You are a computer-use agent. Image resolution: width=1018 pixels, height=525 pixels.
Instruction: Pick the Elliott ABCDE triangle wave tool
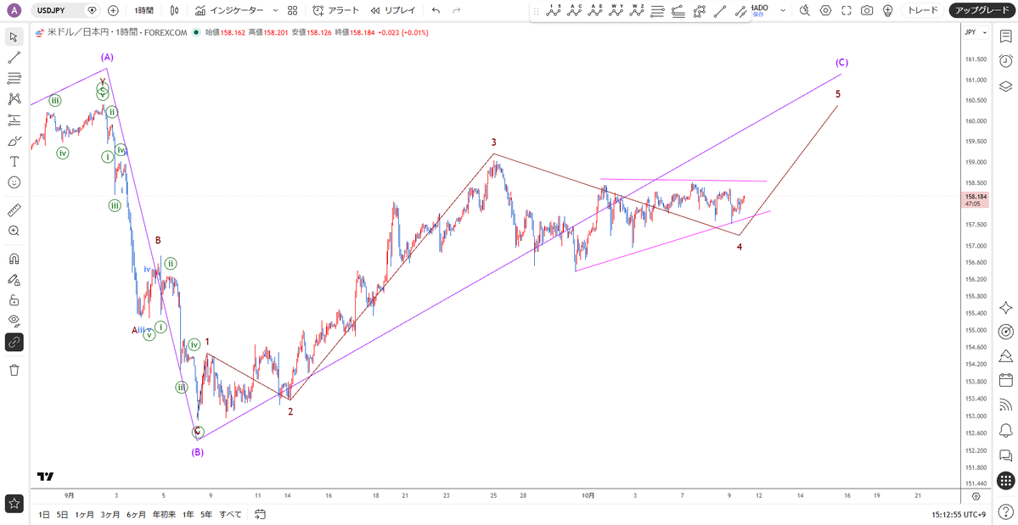595,10
